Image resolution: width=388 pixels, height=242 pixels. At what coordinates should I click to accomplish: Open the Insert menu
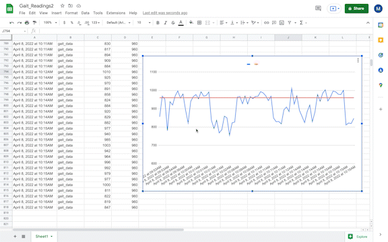tap(57, 13)
